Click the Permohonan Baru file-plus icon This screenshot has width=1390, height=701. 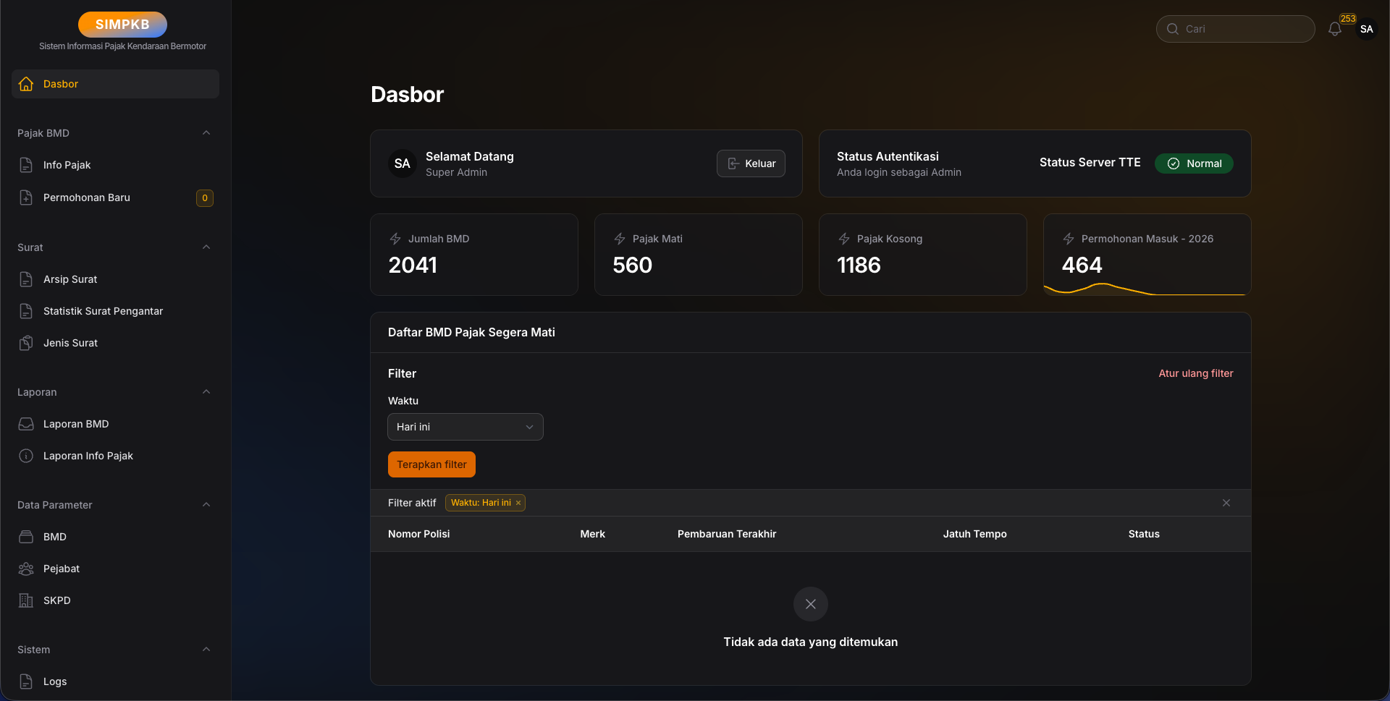tap(26, 197)
